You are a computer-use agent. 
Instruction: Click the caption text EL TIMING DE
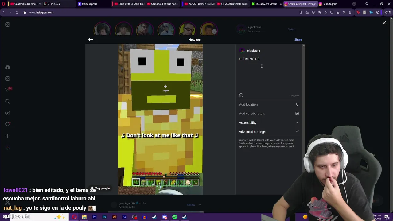tap(249, 59)
